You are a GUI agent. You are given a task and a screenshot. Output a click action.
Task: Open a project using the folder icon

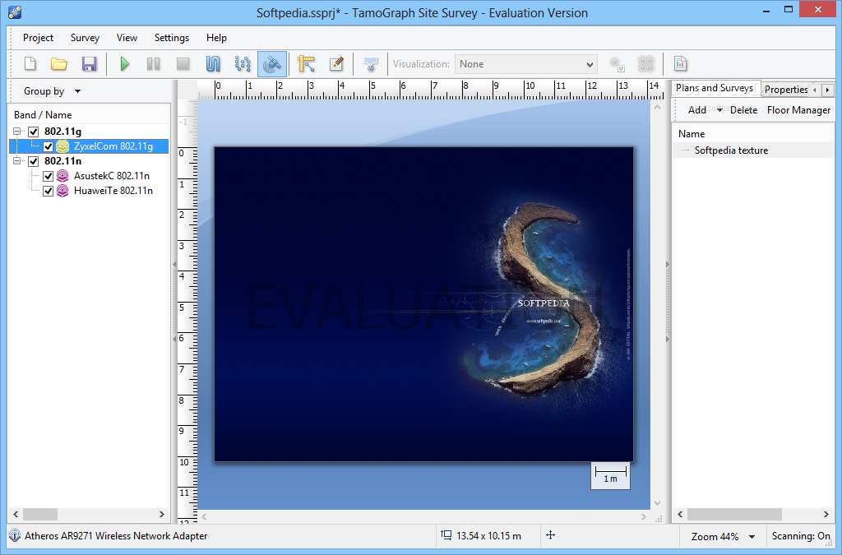(59, 64)
